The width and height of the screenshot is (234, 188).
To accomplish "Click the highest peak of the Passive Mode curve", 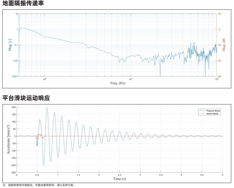I will [x=47, y=108].
